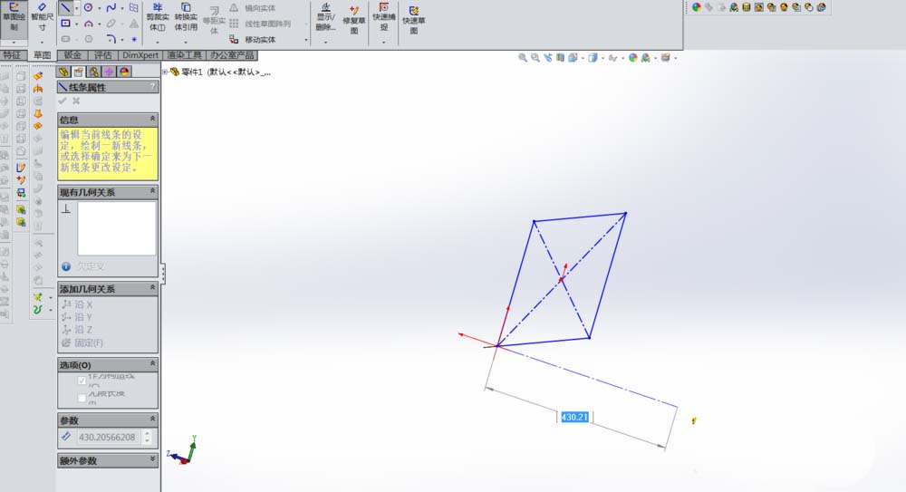Collapse the 信息 section

tap(152, 119)
